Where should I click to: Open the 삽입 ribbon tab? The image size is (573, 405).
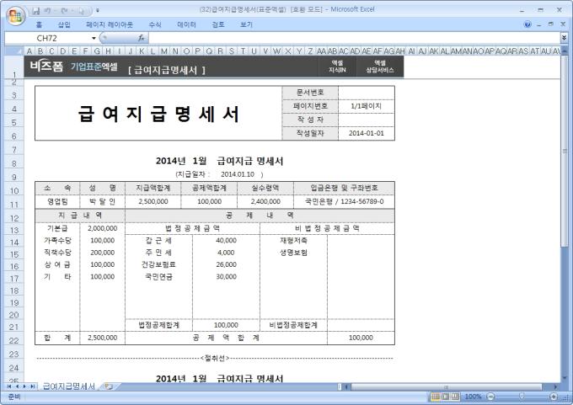pyautogui.click(x=64, y=24)
